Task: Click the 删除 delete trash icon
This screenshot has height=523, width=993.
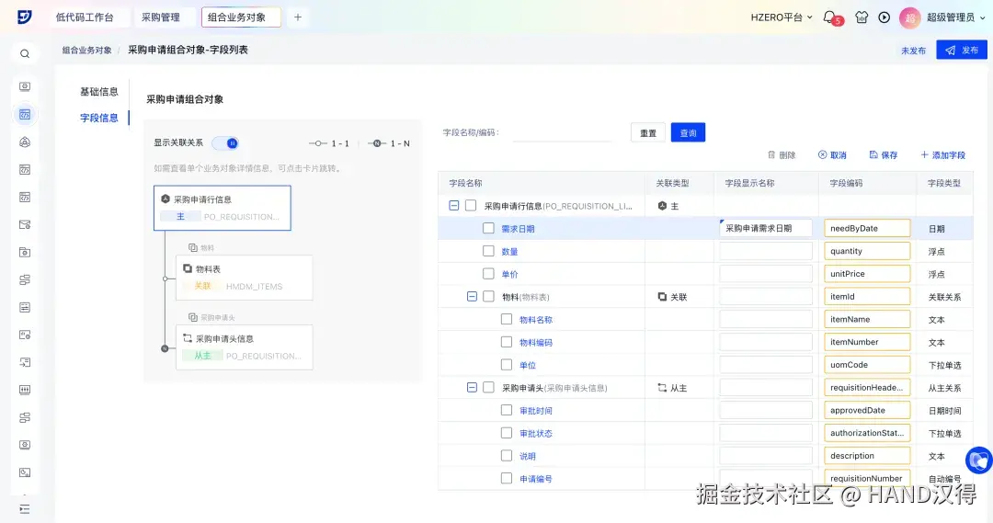Action: point(770,154)
